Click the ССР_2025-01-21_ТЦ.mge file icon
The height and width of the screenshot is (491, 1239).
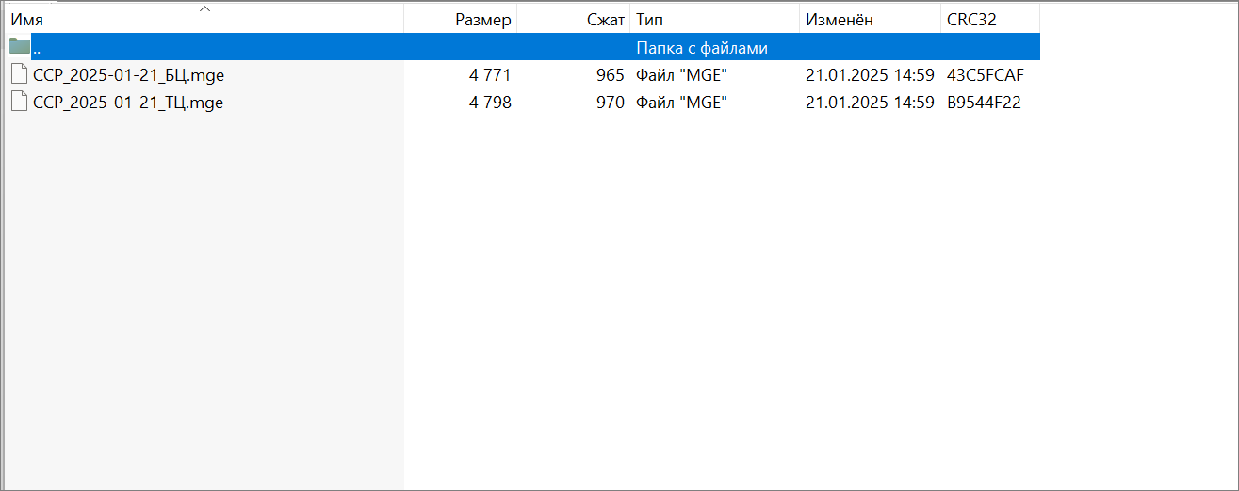click(20, 103)
